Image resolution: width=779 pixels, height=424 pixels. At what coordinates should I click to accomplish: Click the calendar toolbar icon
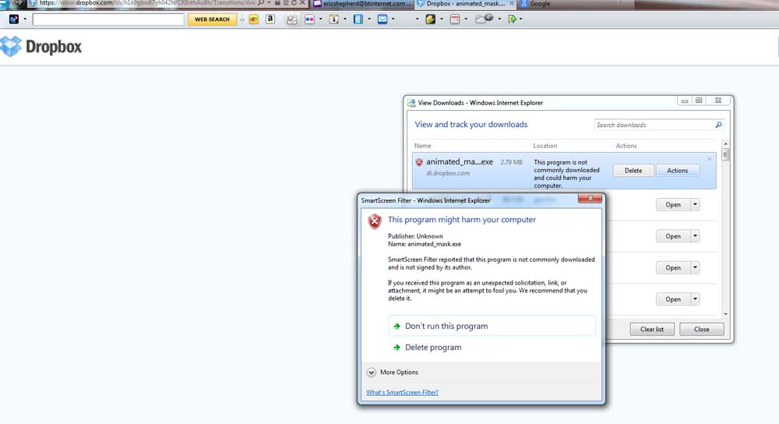tap(455, 19)
